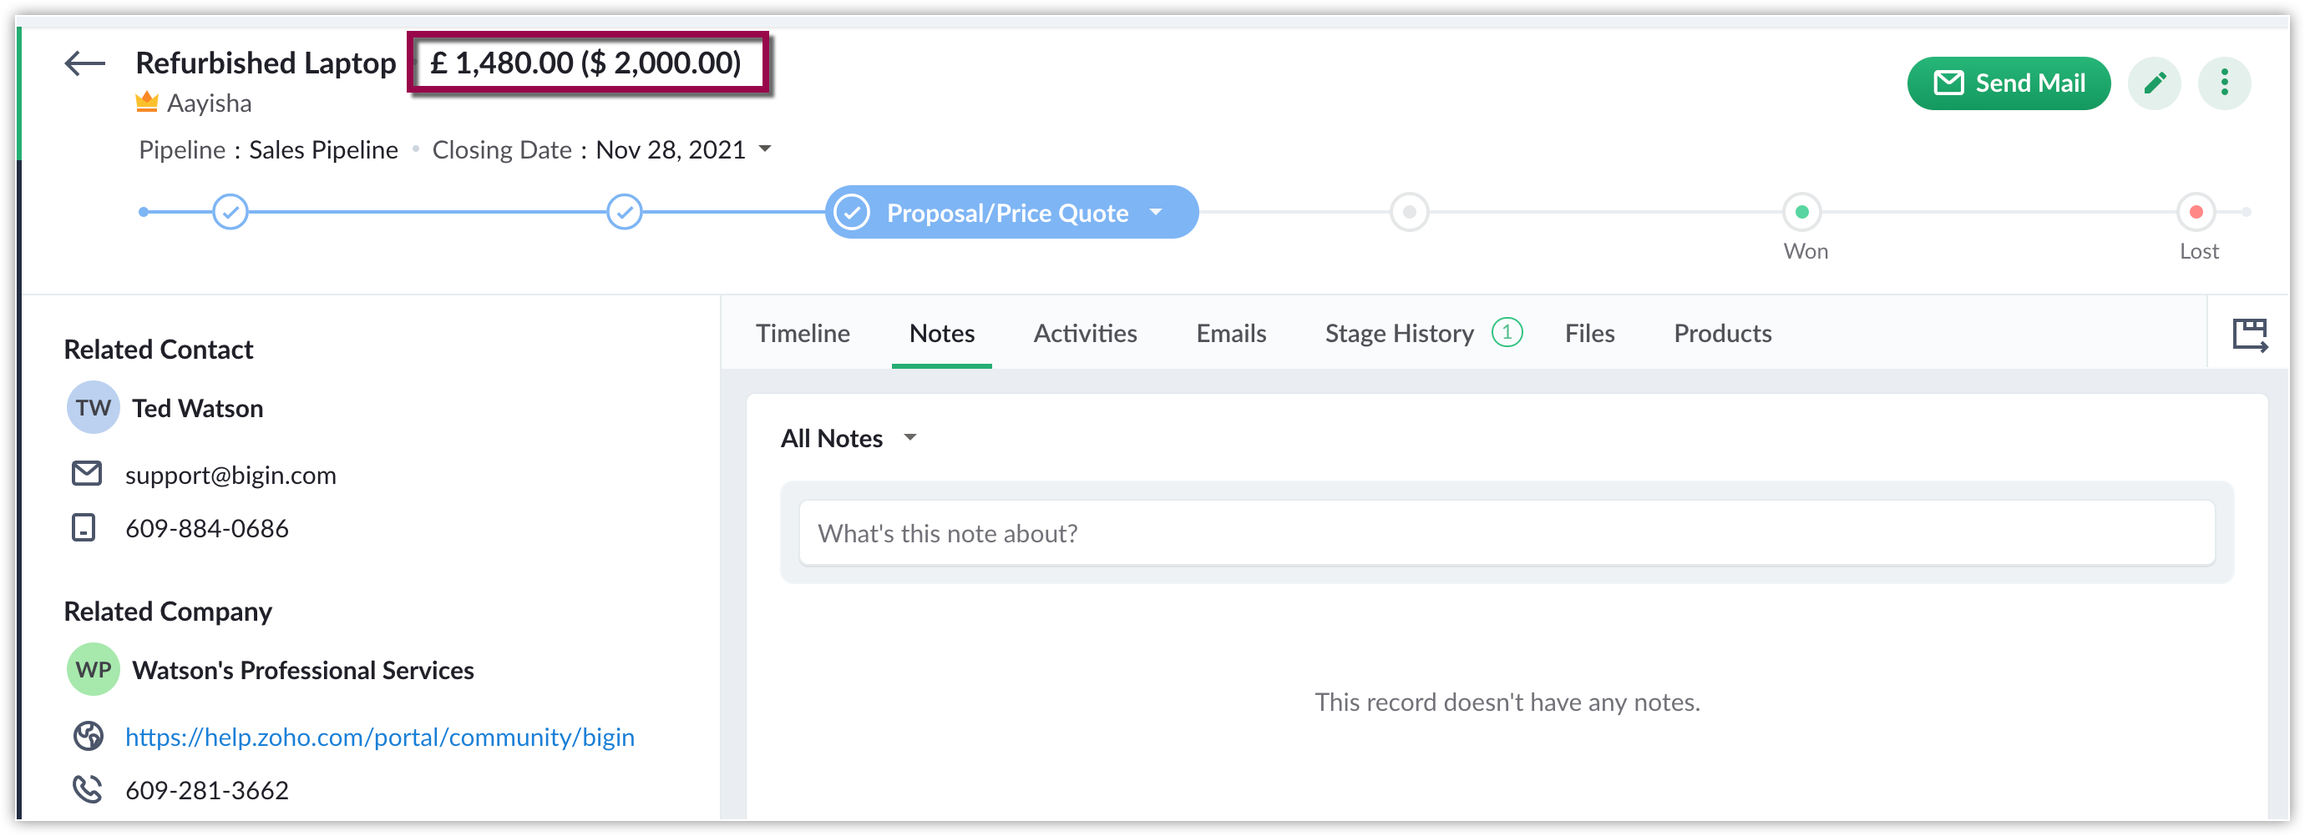Switch to the Timeline tab
The width and height of the screenshot is (2305, 836).
click(x=803, y=334)
